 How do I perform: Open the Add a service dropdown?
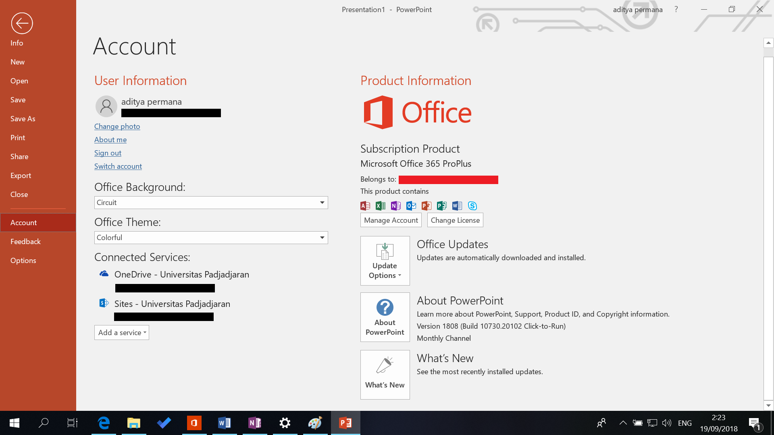pyautogui.click(x=122, y=333)
